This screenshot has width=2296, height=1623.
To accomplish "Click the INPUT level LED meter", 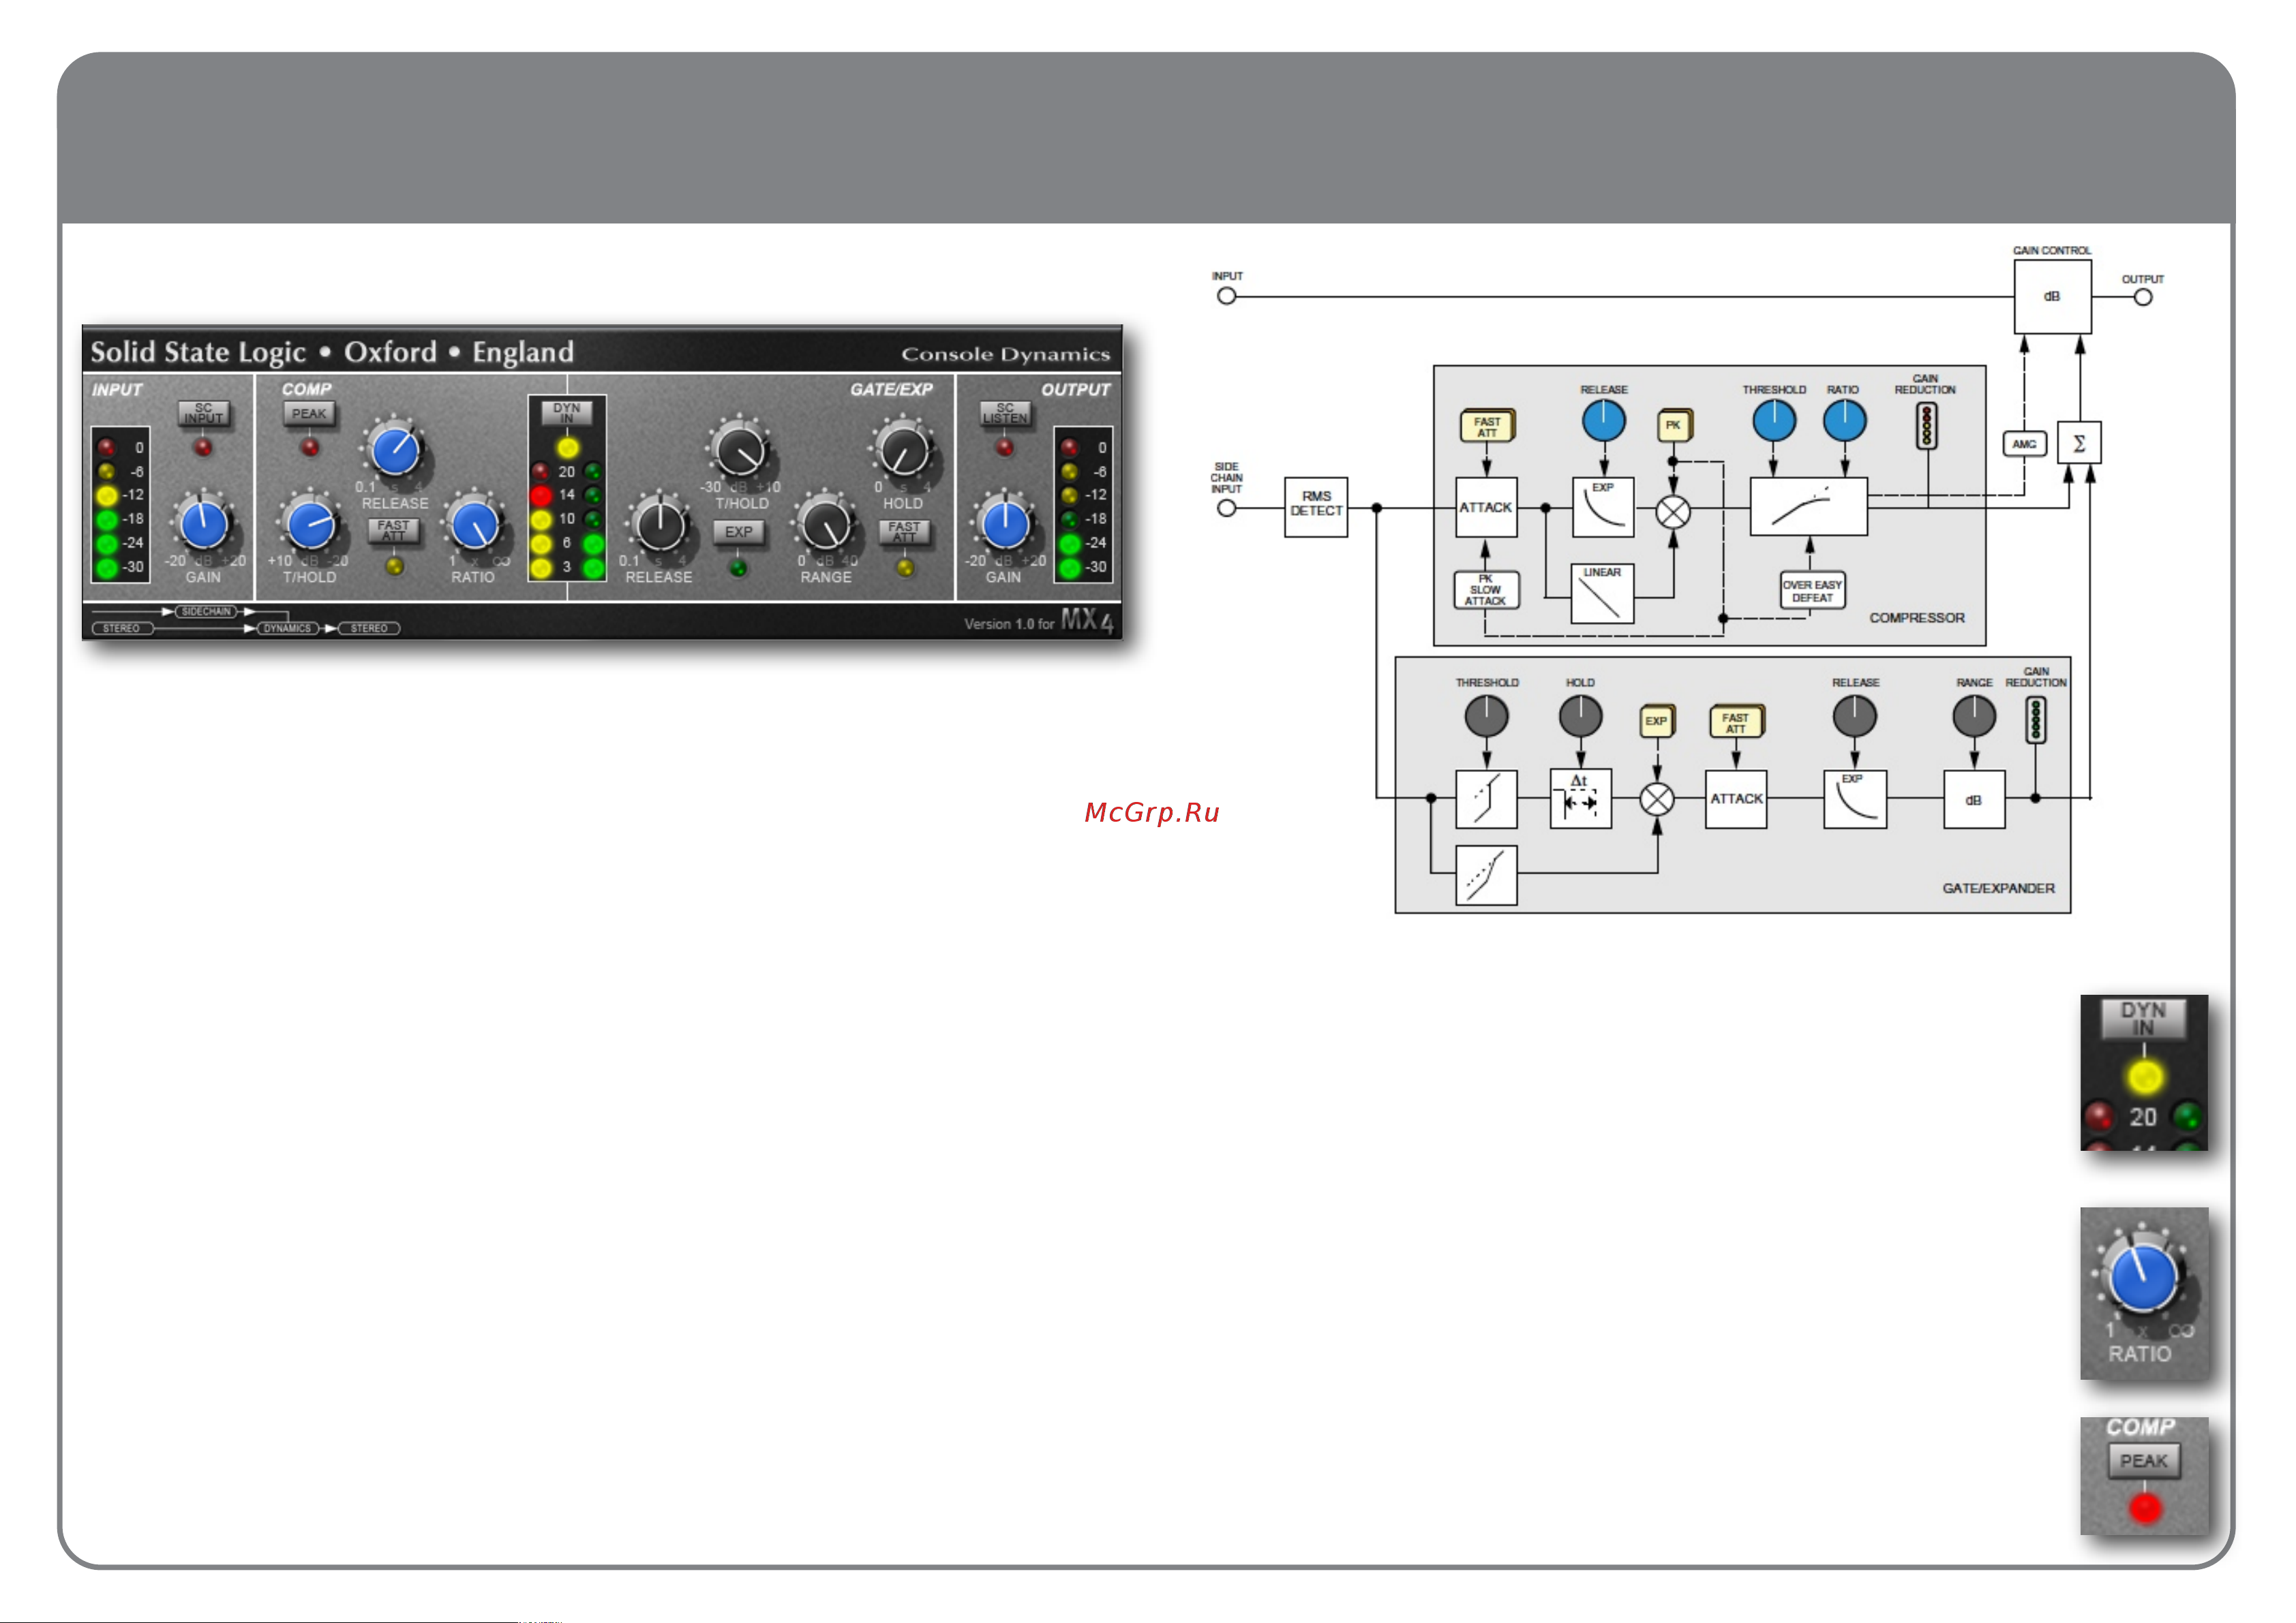I will (x=121, y=506).
